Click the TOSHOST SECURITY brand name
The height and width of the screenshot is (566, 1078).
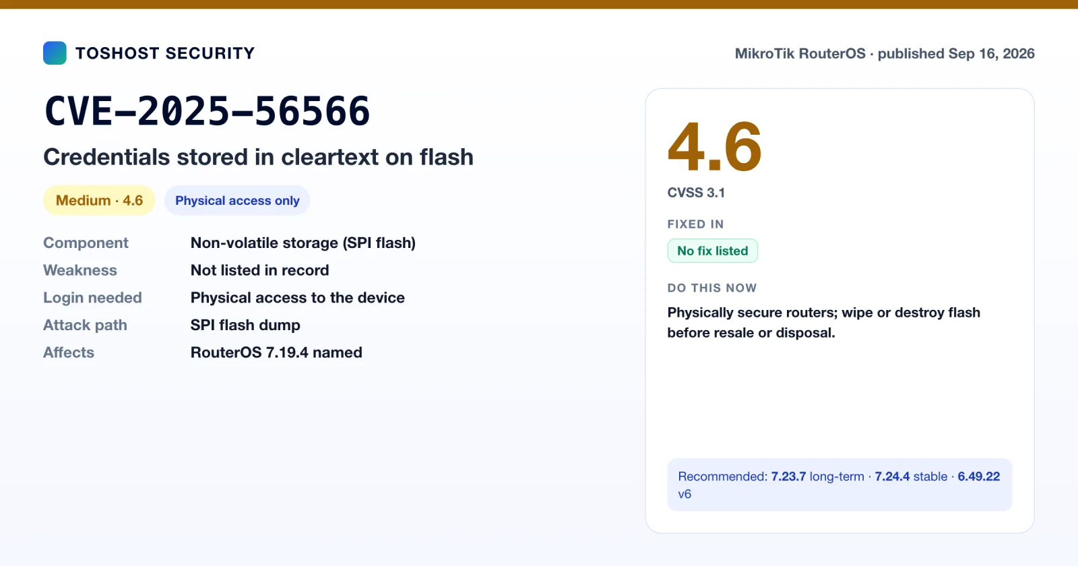pos(165,53)
